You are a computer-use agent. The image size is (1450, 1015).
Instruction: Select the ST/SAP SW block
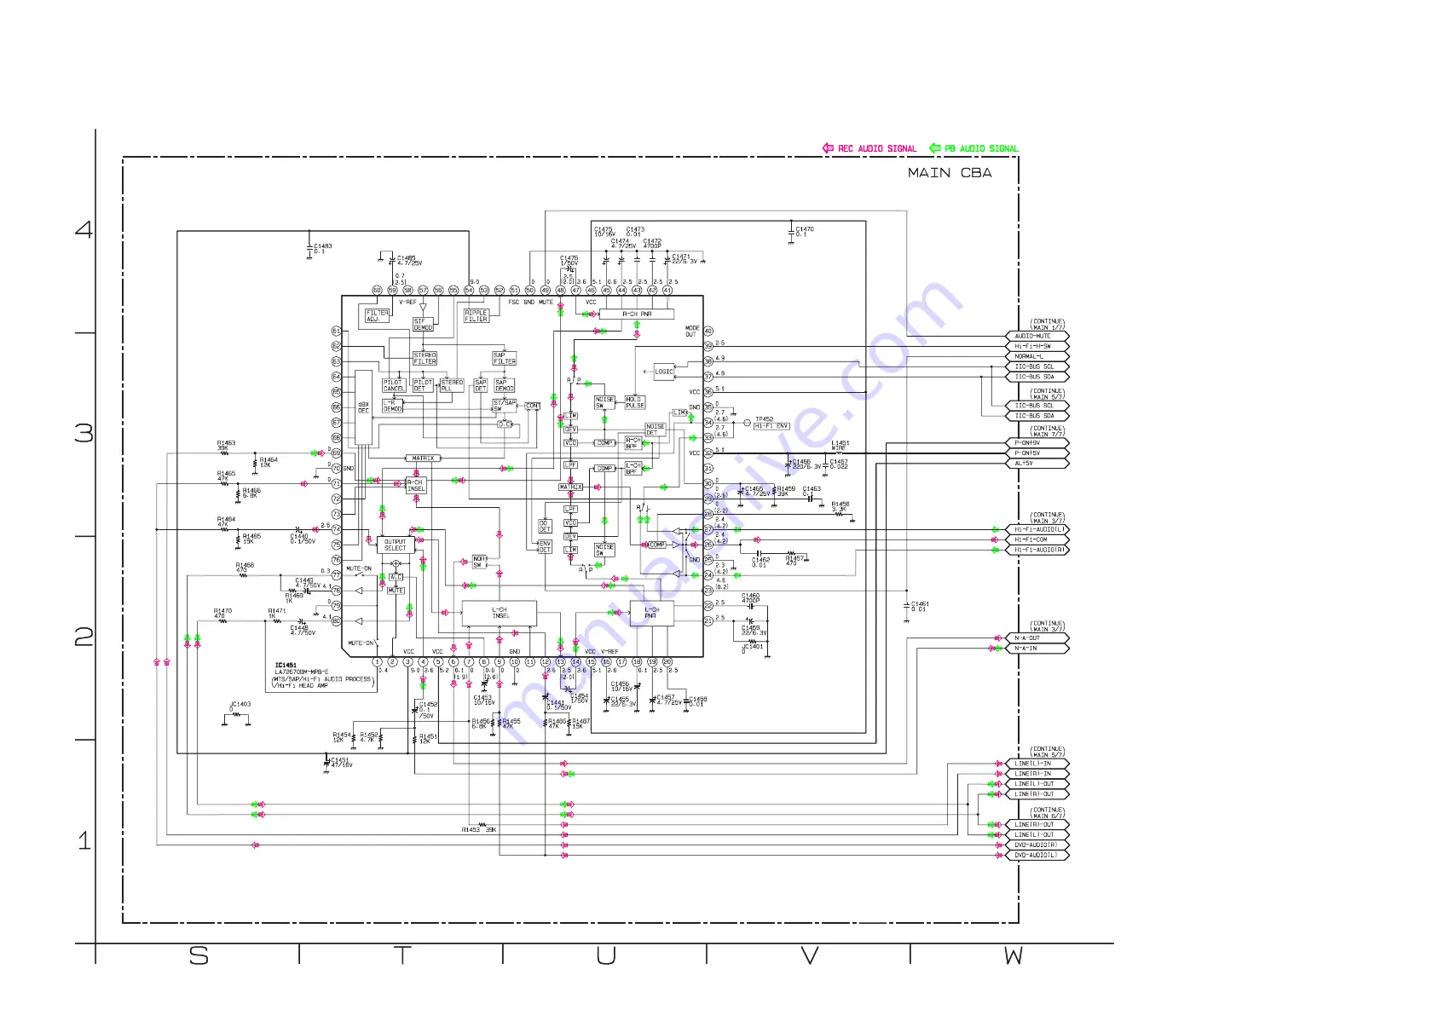pos(505,407)
